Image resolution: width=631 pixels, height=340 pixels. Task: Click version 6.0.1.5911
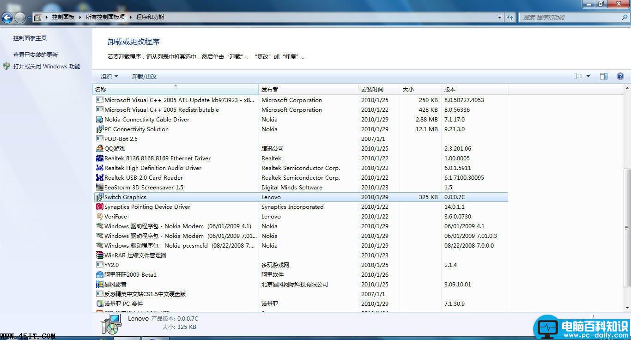pyautogui.click(x=458, y=168)
